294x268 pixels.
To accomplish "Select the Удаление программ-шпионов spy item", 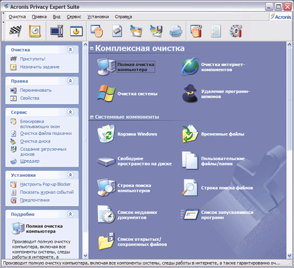I will tap(215, 94).
